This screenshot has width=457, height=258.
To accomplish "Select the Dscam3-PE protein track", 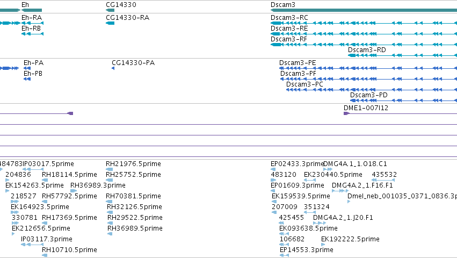I will pos(368,68).
